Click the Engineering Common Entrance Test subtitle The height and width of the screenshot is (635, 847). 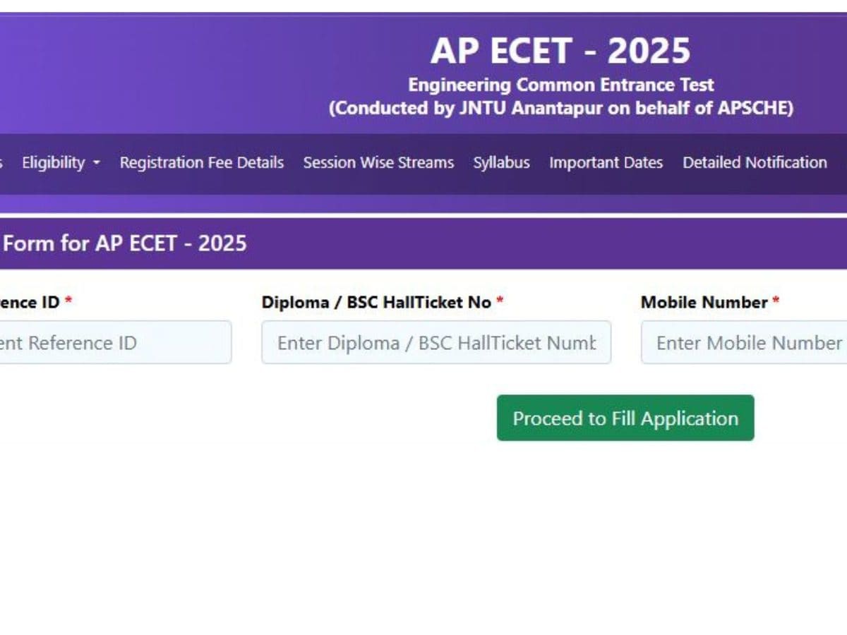[x=560, y=85]
